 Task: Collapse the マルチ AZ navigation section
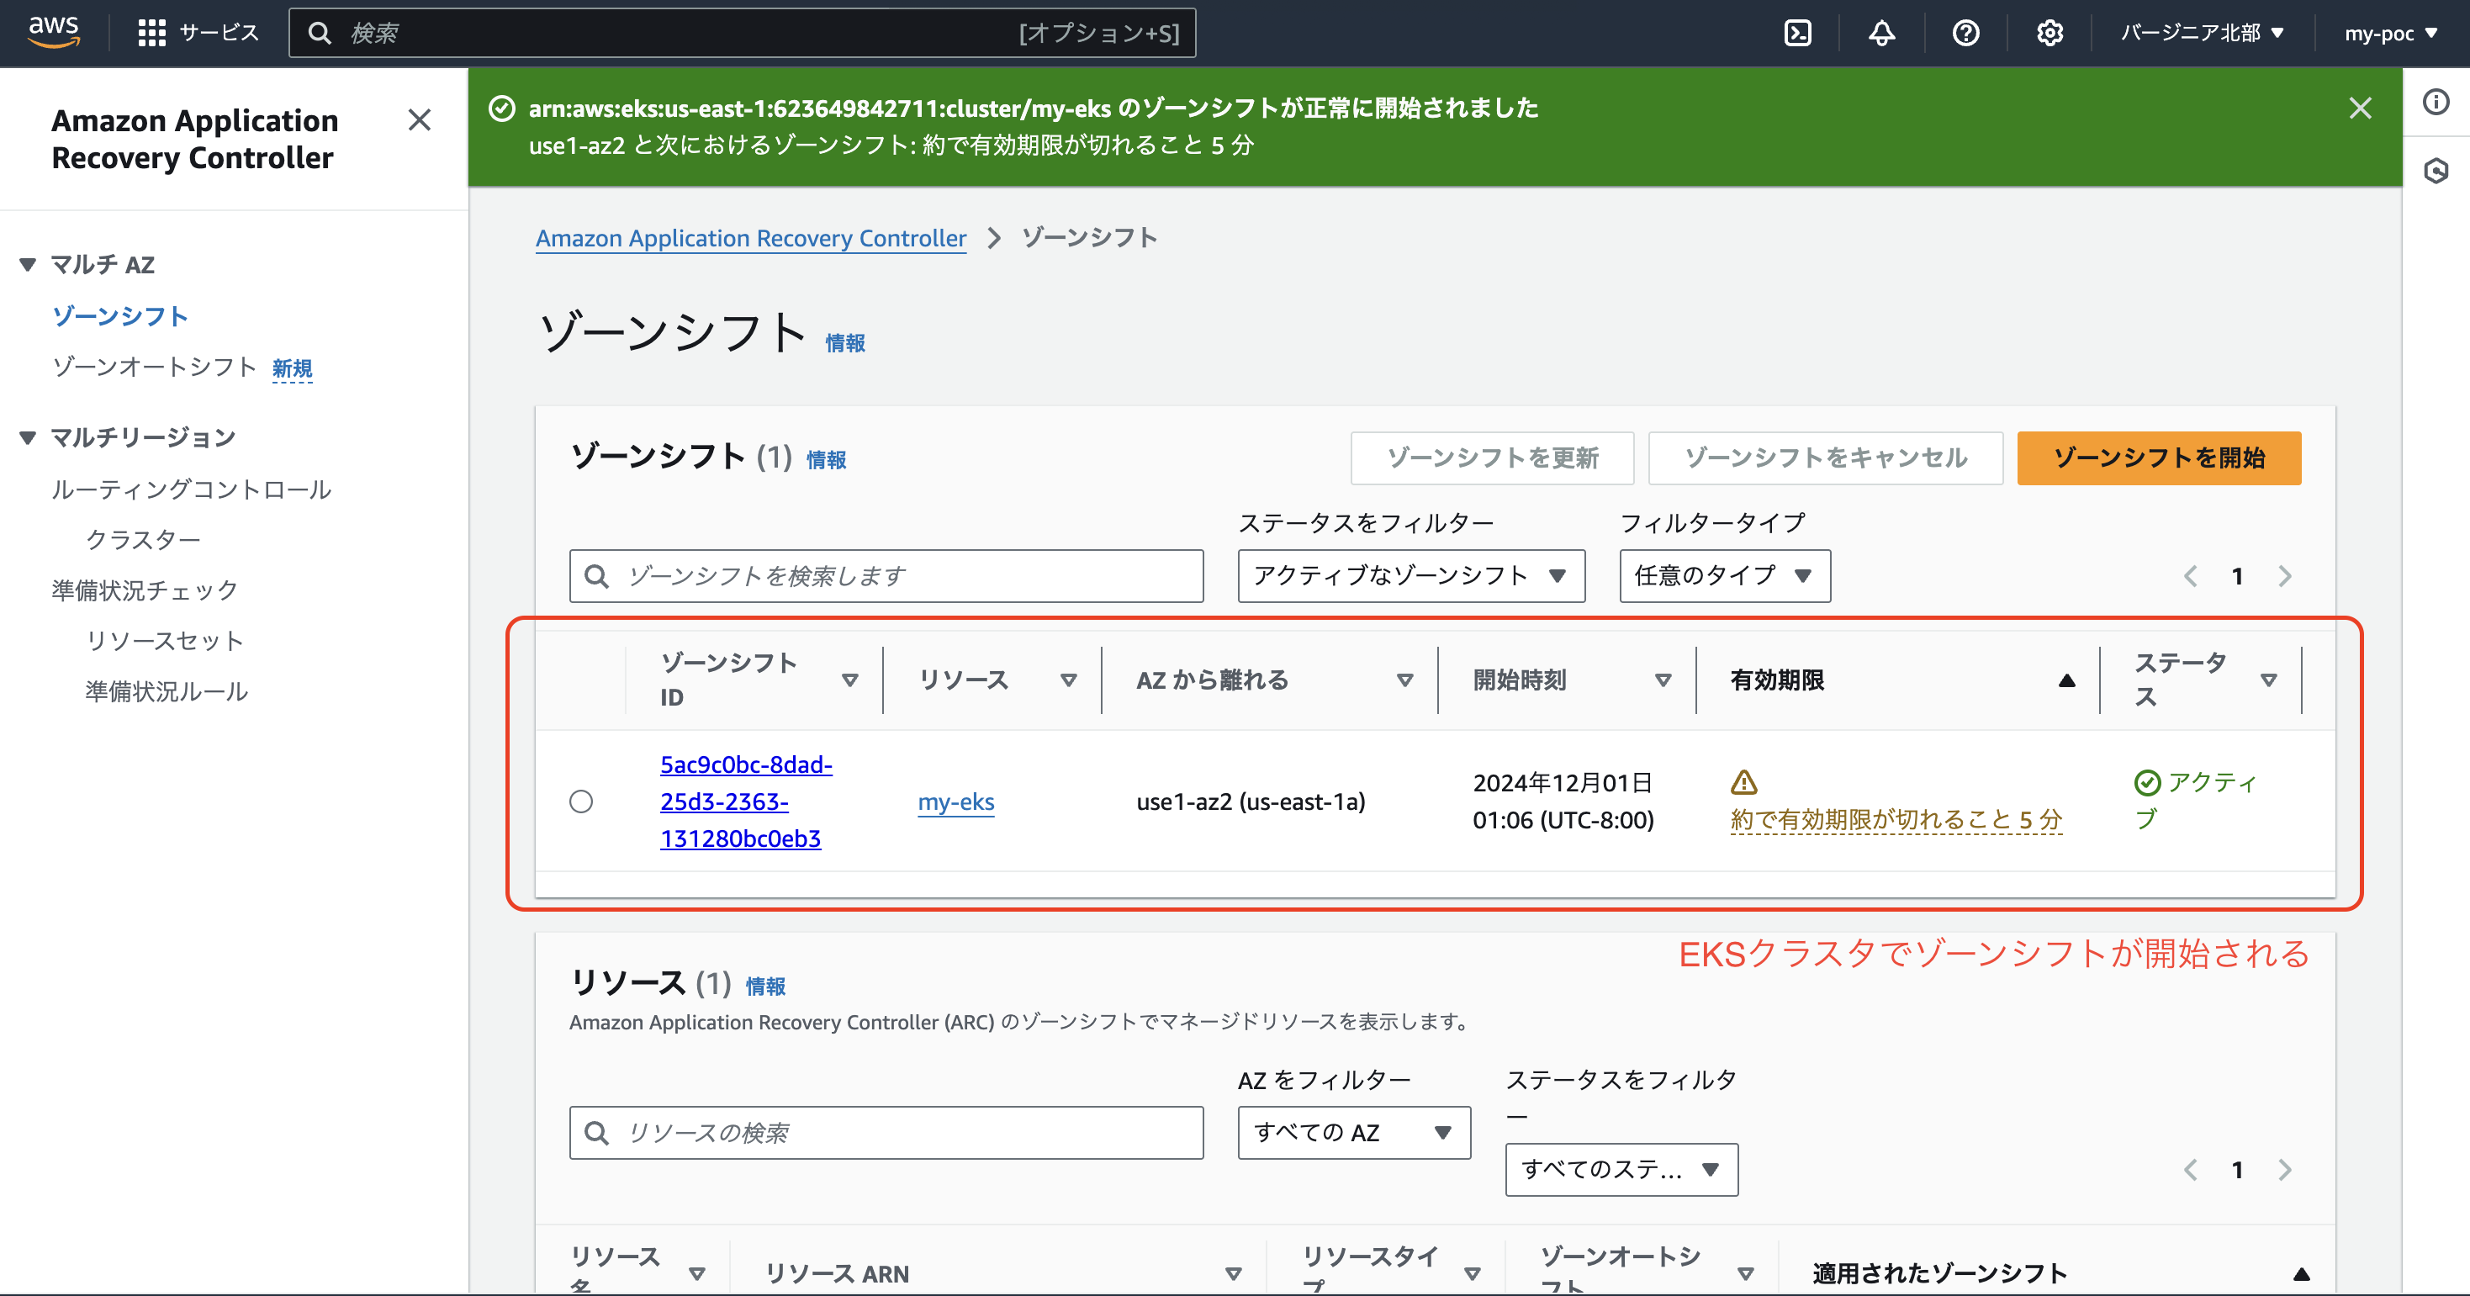point(28,265)
